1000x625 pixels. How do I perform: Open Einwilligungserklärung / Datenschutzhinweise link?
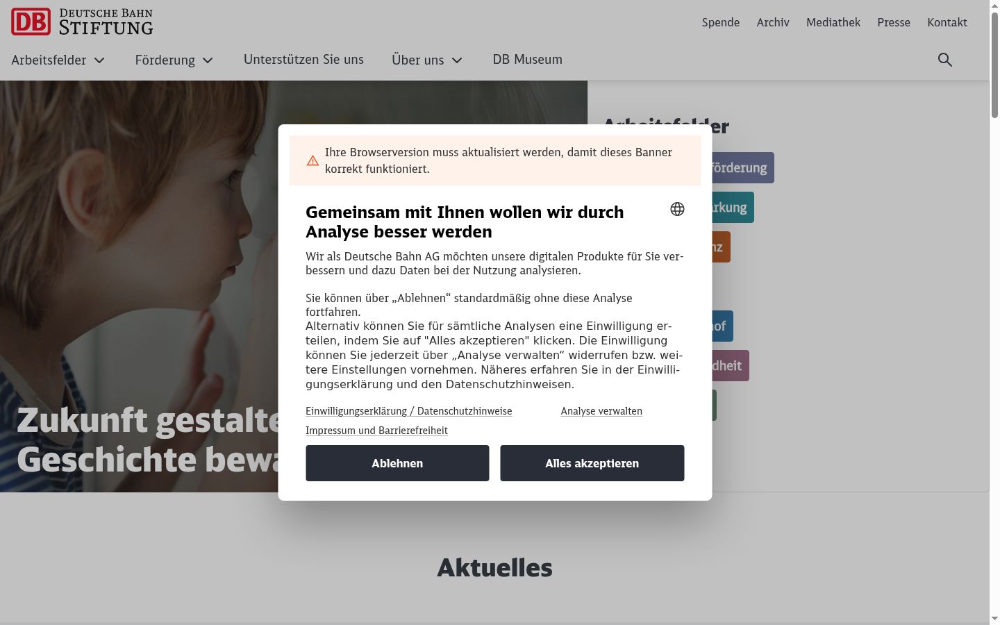click(409, 411)
